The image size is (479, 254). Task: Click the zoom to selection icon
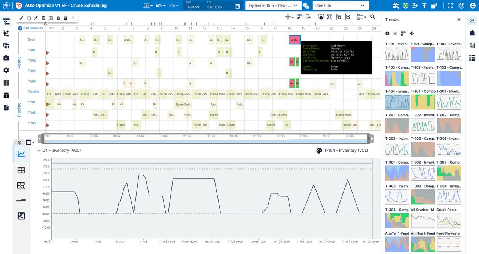(x=321, y=17)
